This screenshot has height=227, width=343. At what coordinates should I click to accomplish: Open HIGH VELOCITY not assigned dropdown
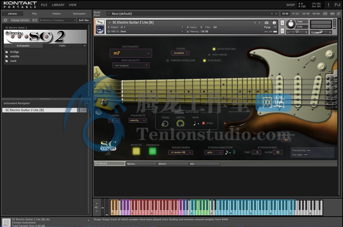click(131, 65)
